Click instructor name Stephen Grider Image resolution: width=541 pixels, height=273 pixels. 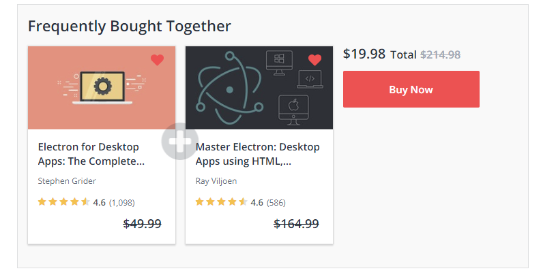pos(67,181)
